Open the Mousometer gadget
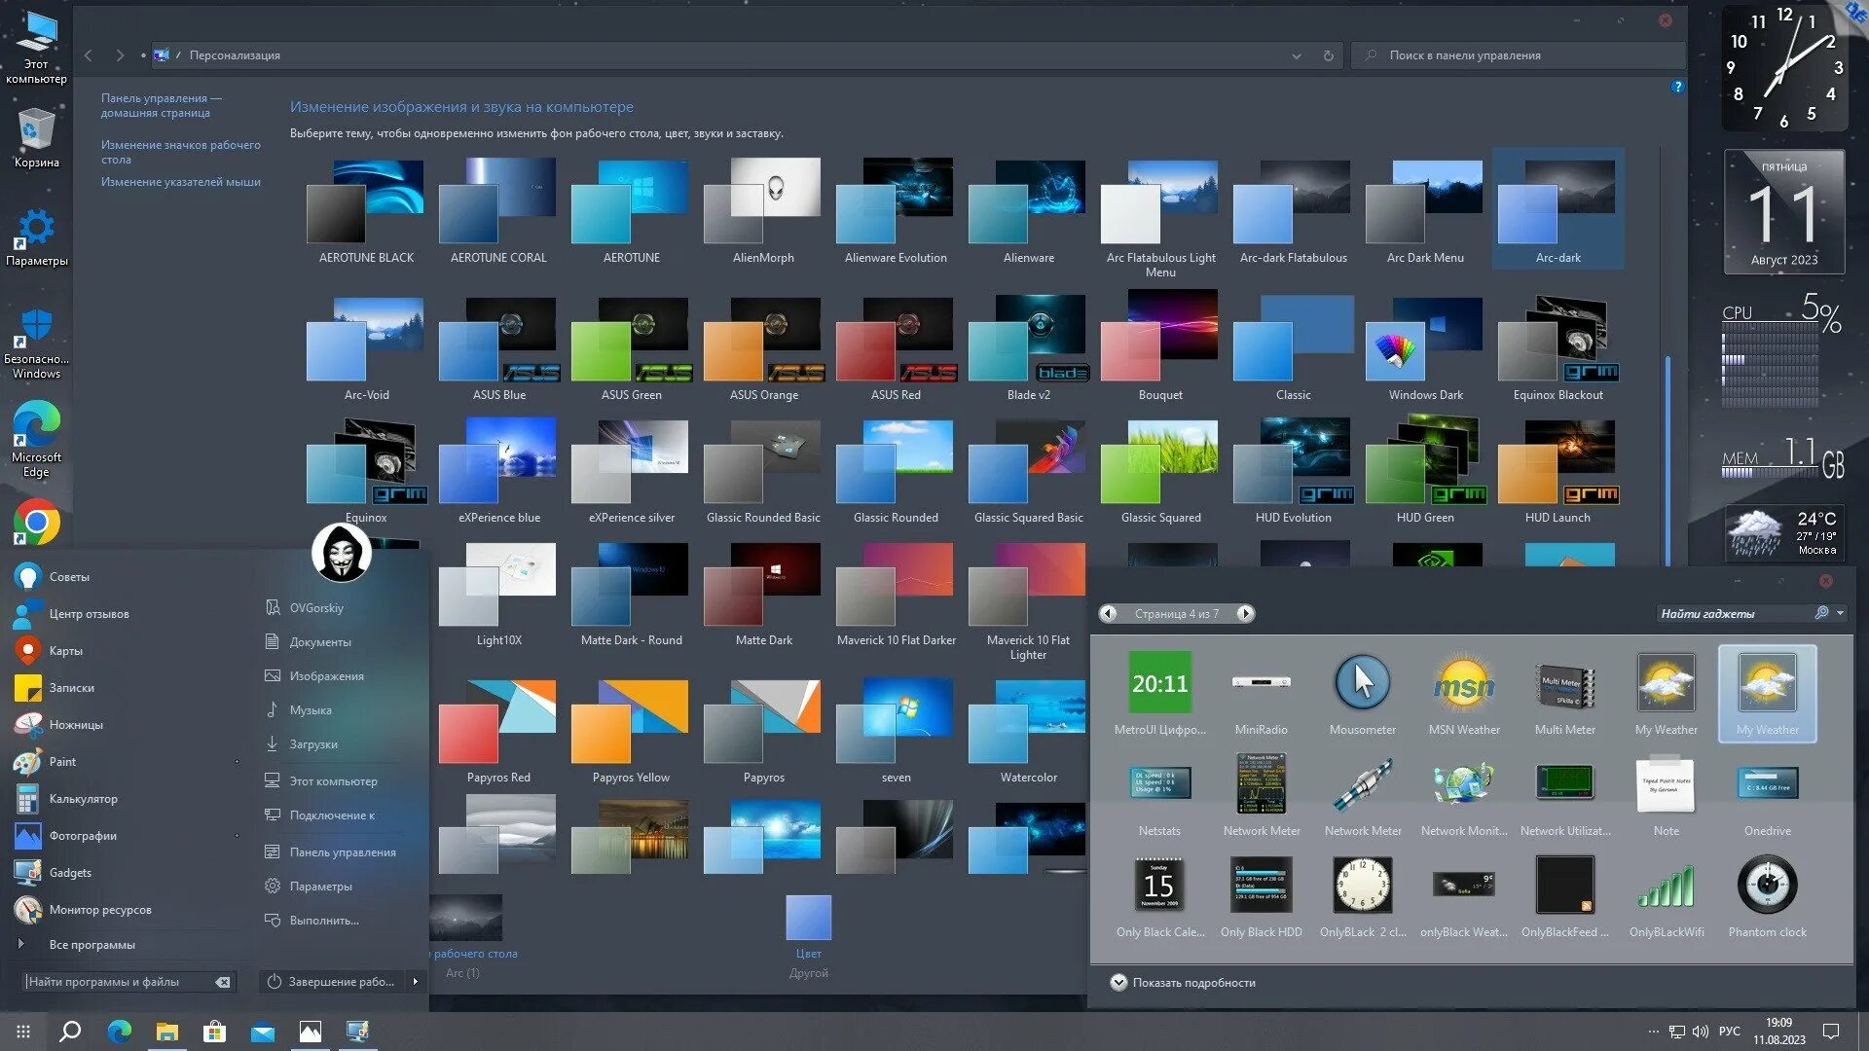 tap(1362, 683)
